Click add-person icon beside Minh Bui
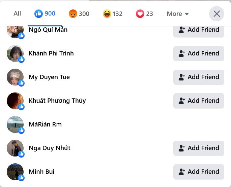Image resolution: width=231 pixels, height=187 pixels. tap(182, 172)
